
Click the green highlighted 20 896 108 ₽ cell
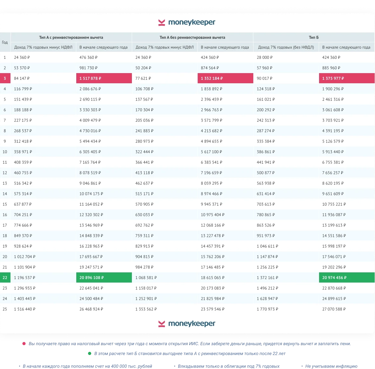click(x=104, y=277)
